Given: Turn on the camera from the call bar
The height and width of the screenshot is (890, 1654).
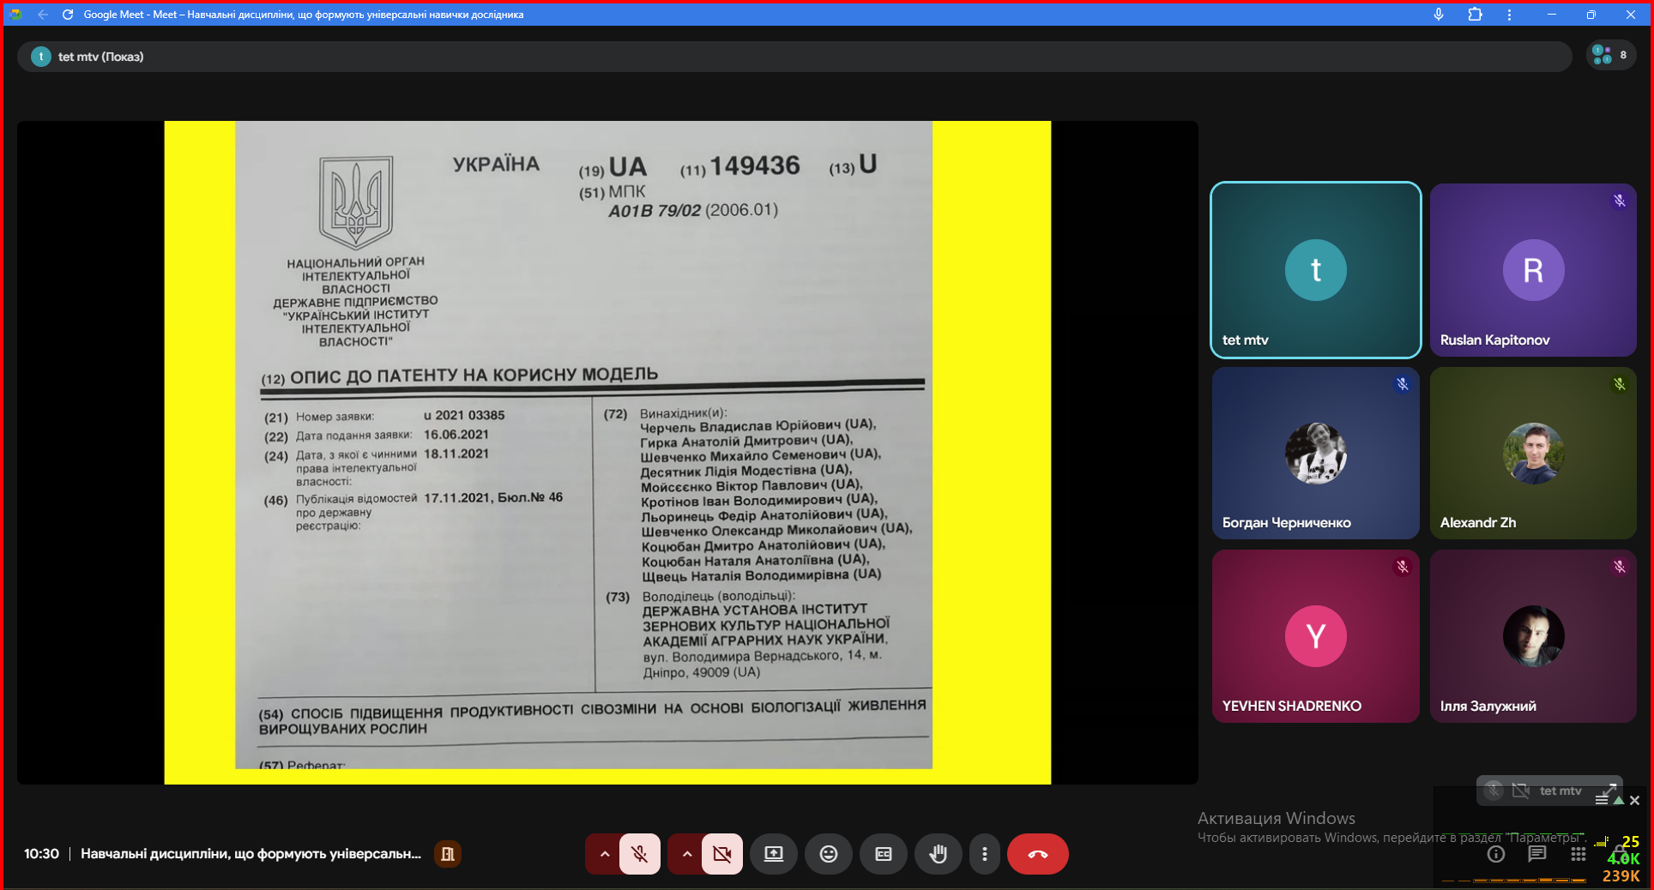Looking at the screenshot, I should [x=722, y=854].
